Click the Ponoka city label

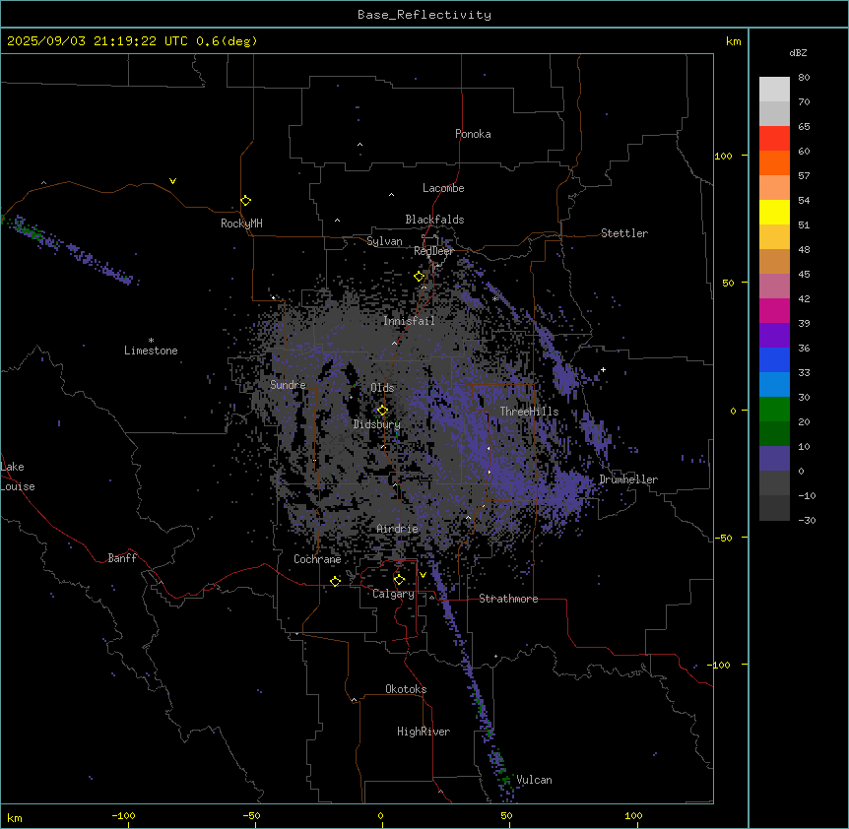[x=473, y=134]
